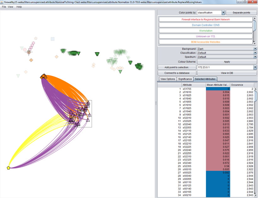
Task: Select the yellow pentagon node in the plot
Action: (x=9, y=168)
